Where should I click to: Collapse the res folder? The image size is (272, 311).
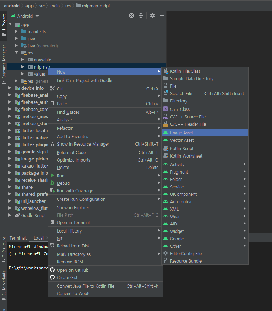pyautogui.click(x=17, y=53)
